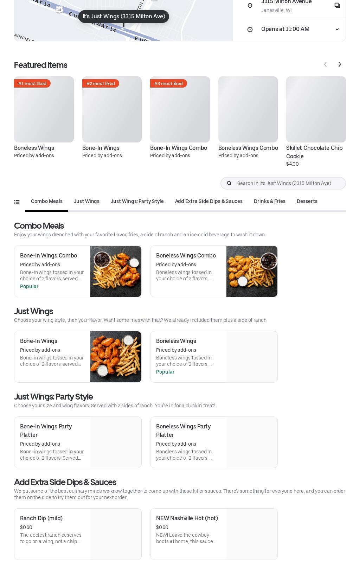Screen dimensions: 353x561
Task: Switch to the Just Wings tab
Action: tap(86, 201)
